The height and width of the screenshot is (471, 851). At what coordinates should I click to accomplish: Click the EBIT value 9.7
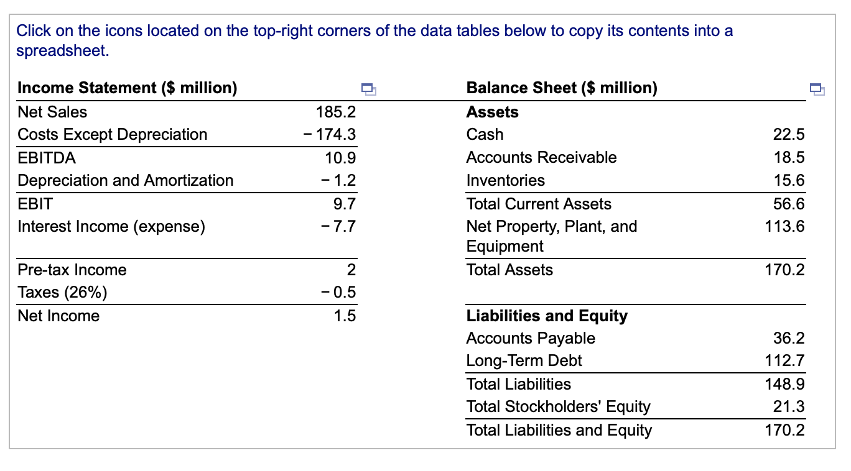pos(345,204)
